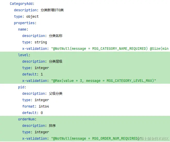The width and height of the screenshot is (170, 142).
Task: Click the object type value
Action: coord(32,16)
